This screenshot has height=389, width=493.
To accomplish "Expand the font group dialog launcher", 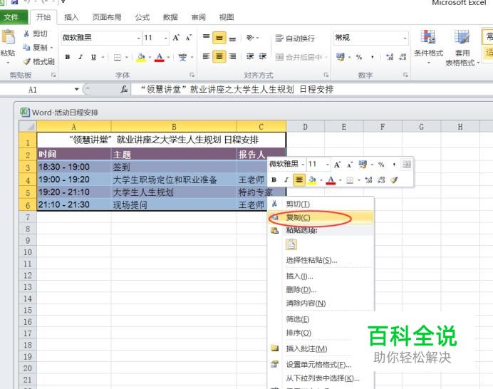I will click(x=192, y=75).
